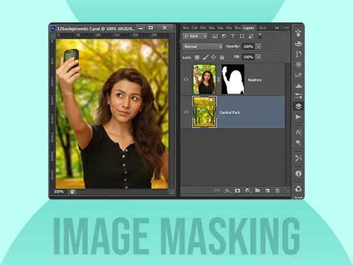Open the Actions play-arrow icon in dock
The image size is (353, 265).
[x=298, y=117]
